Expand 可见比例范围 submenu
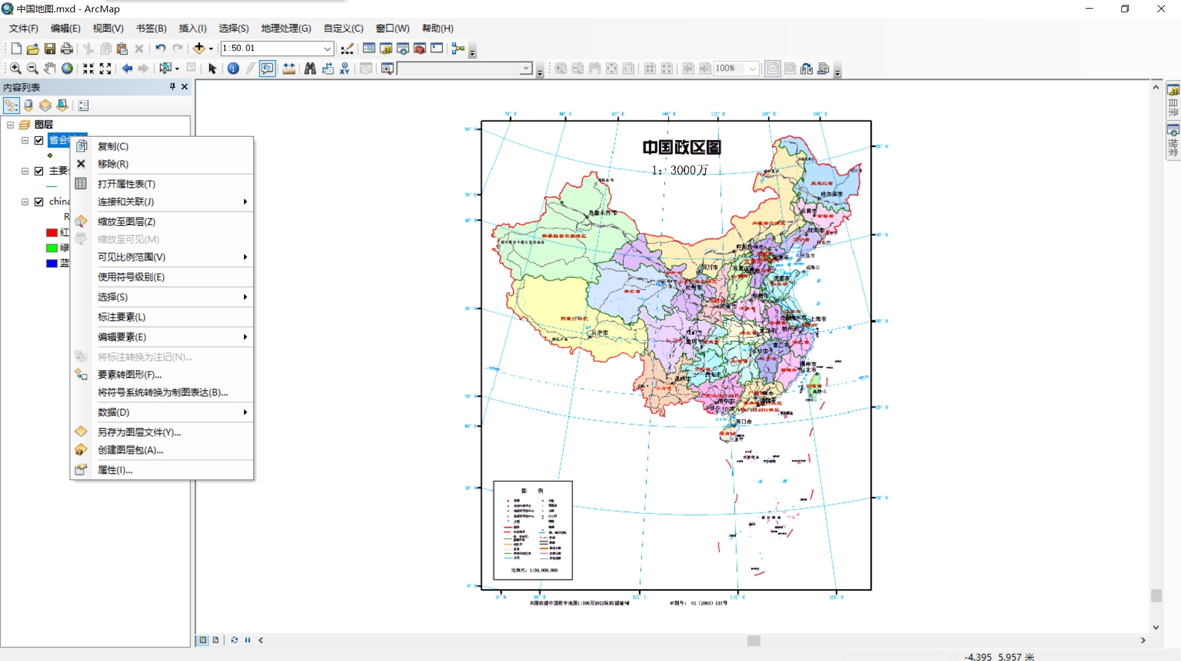 (172, 257)
